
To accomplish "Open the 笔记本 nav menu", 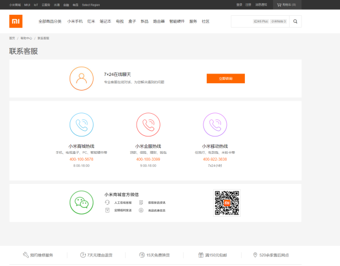I will point(105,22).
